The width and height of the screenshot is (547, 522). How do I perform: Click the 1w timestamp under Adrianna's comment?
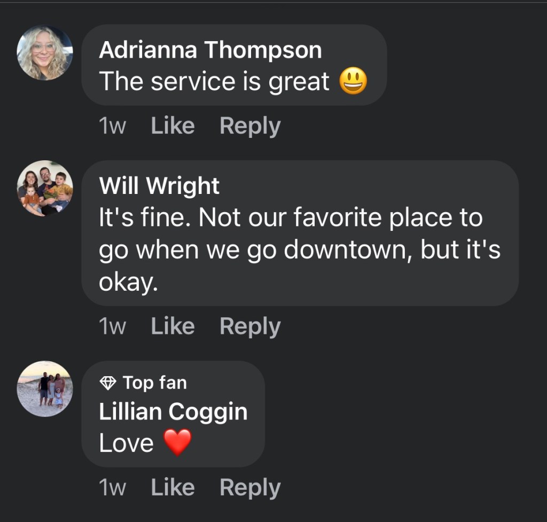(112, 127)
